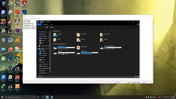The height and width of the screenshot is (99, 176).
Task: Open Computer ribbon tab
Action: click(45, 24)
